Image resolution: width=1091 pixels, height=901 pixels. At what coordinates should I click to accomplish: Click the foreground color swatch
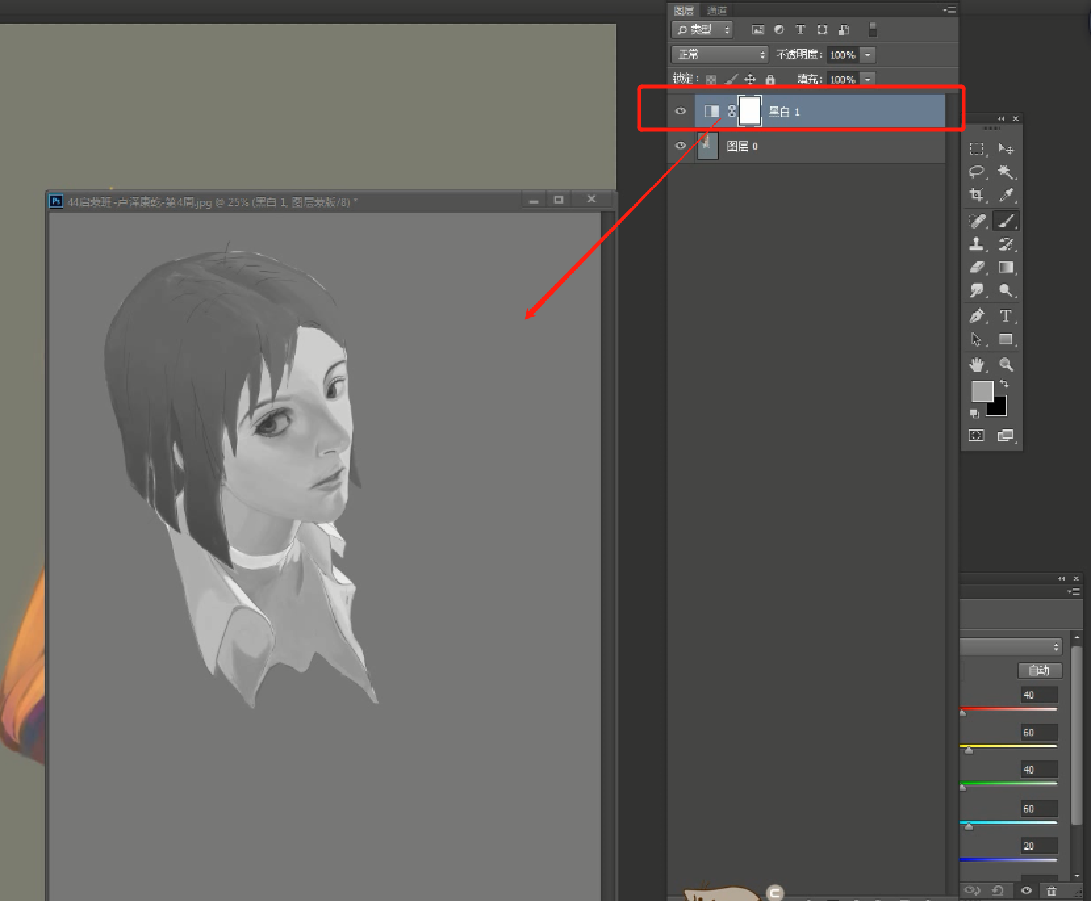982,391
